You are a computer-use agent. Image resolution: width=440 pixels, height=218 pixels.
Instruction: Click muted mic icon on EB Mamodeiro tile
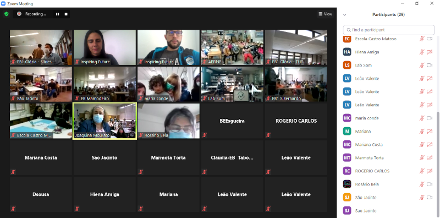pos(77,99)
